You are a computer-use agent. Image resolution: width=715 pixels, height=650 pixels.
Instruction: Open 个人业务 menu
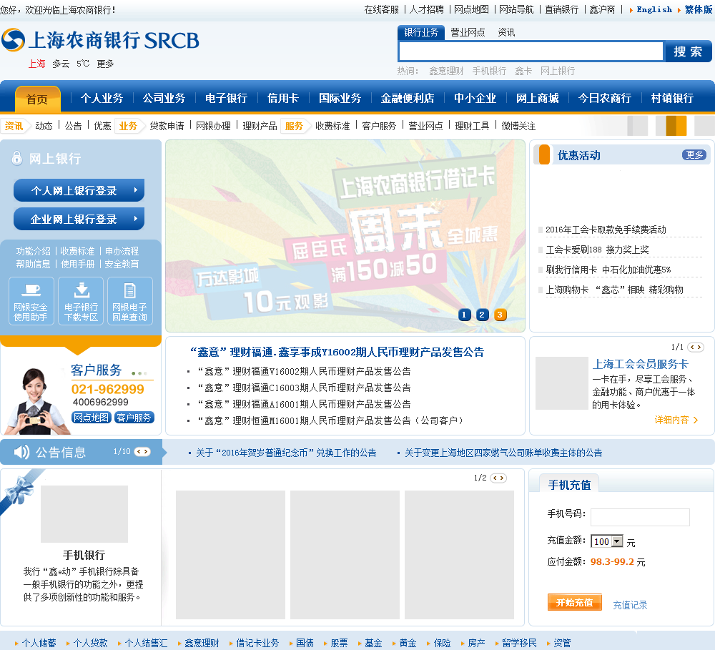tap(102, 98)
